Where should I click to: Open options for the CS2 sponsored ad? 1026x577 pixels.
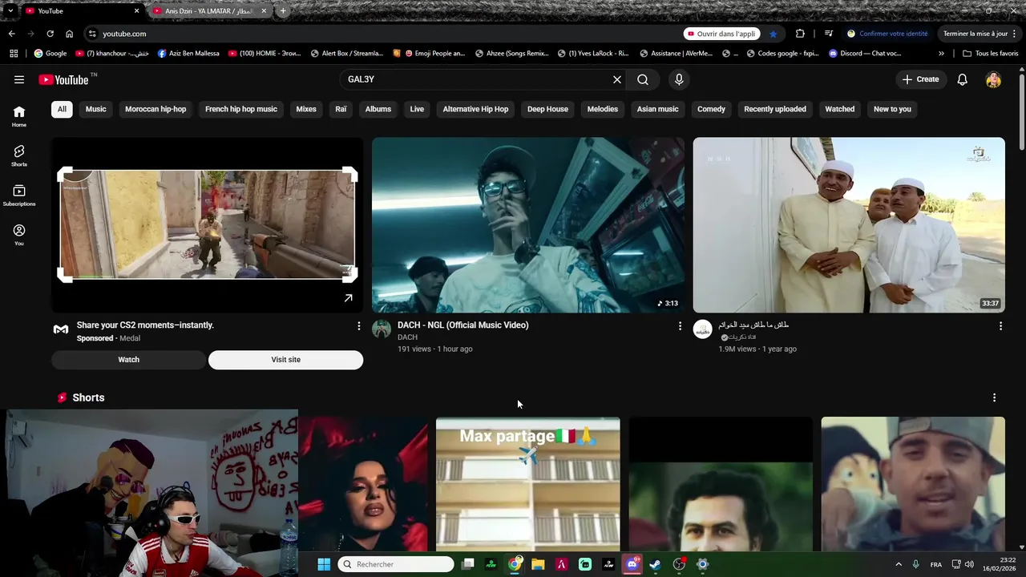358,326
